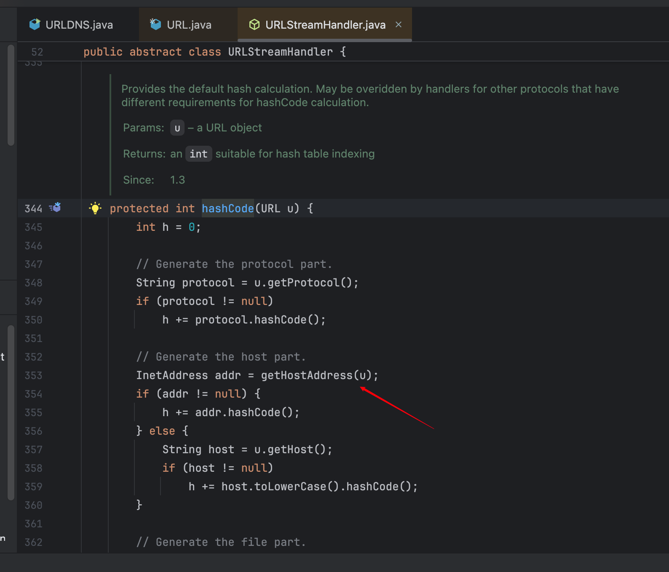Click the URL.java file type icon
Viewport: 669px width, 572px height.
tap(155, 25)
